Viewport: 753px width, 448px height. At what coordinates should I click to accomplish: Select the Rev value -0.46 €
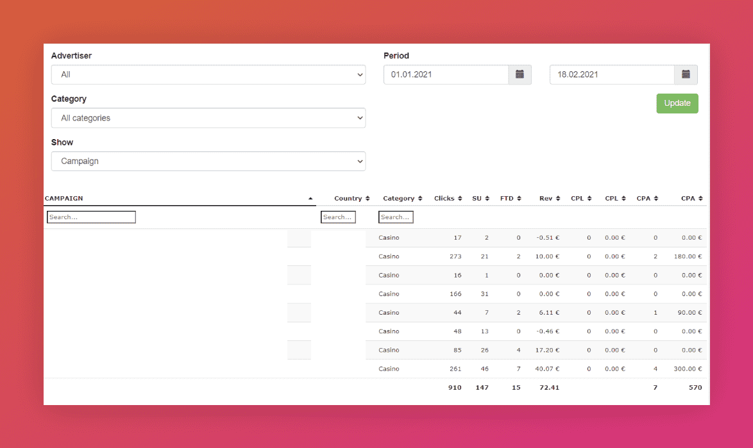click(x=548, y=331)
